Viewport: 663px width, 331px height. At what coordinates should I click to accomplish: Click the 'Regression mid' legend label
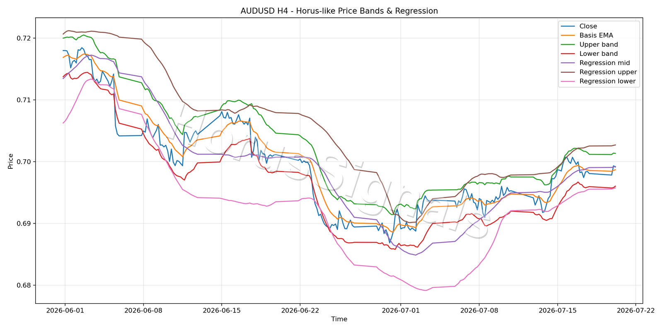coord(605,63)
